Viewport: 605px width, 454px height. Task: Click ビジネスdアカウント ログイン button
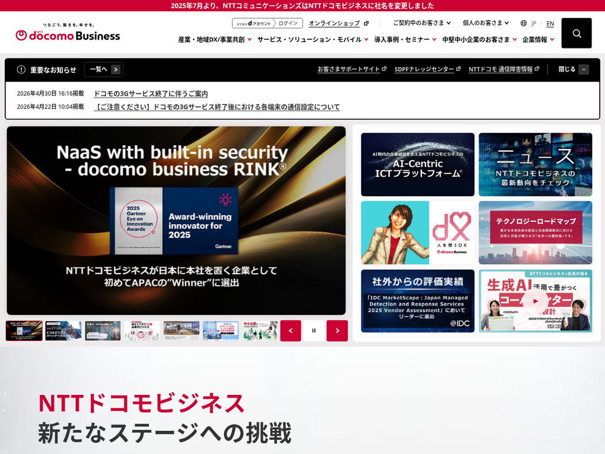[x=268, y=23]
